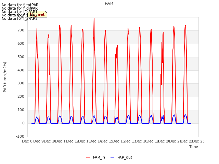The image size is (219, 164).
Task: Click the 'No data for f_zPAR3' message
Action: tap(20, 18)
